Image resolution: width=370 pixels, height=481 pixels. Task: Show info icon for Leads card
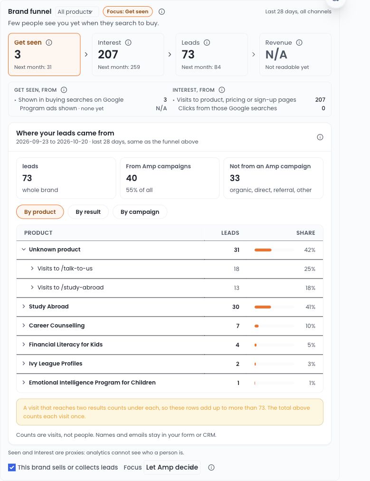click(x=207, y=43)
